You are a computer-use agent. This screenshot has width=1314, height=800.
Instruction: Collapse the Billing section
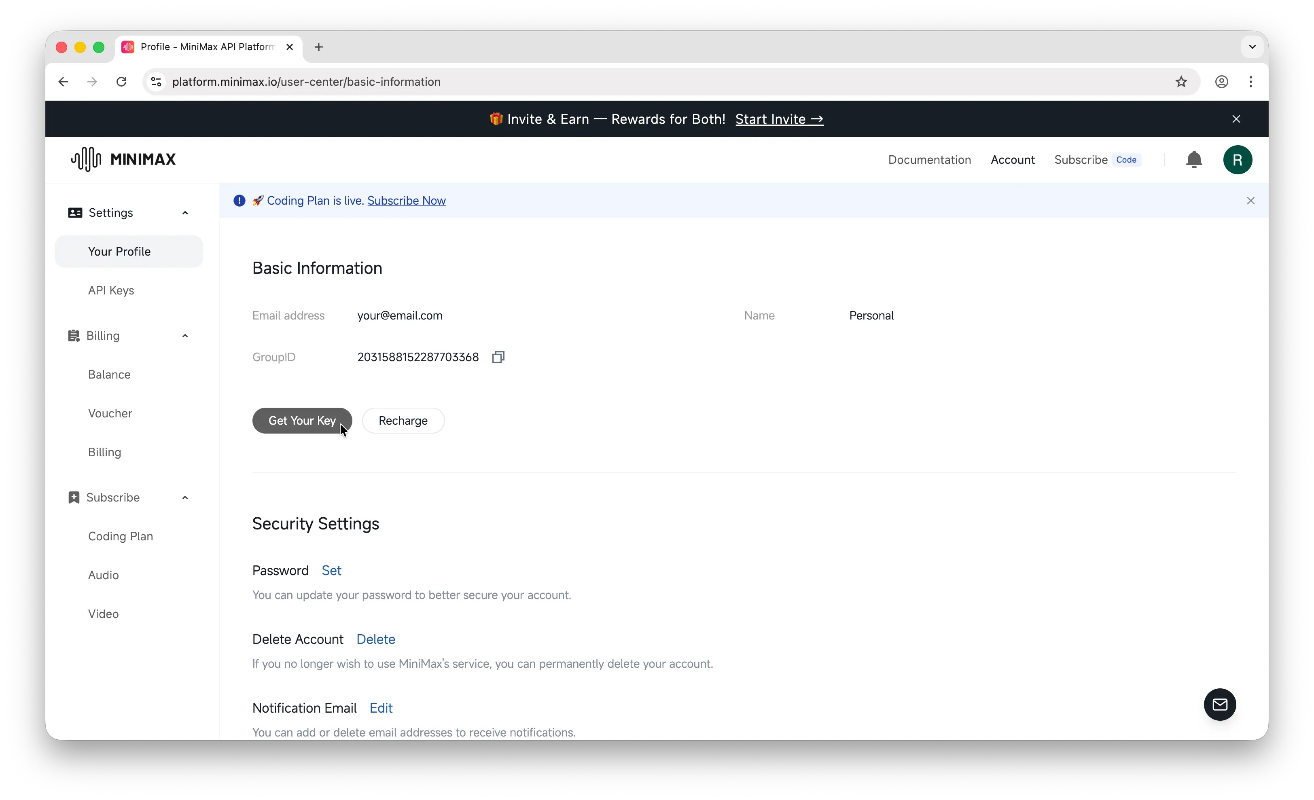point(184,335)
